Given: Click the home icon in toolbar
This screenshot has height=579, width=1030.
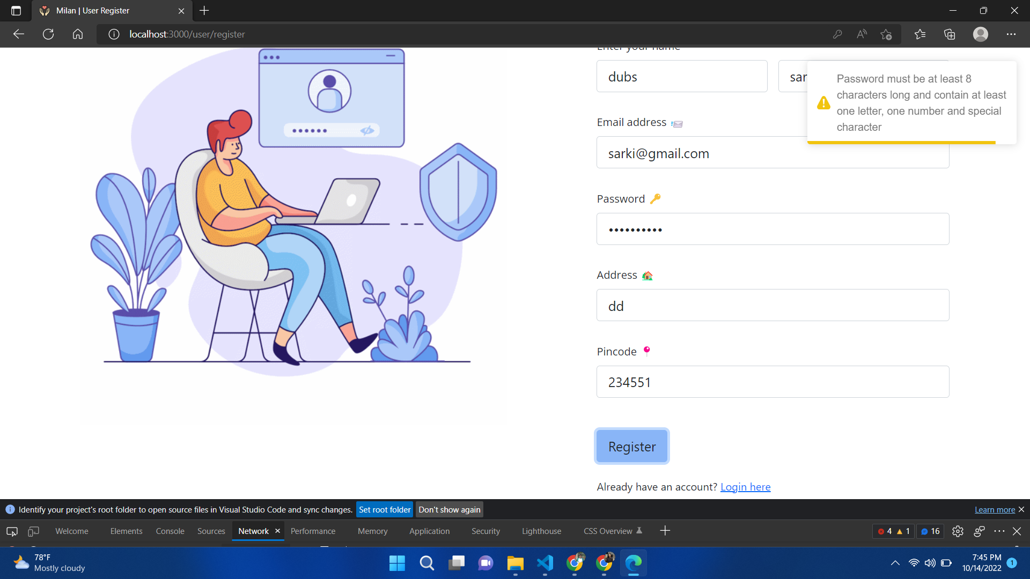Looking at the screenshot, I should click(78, 34).
